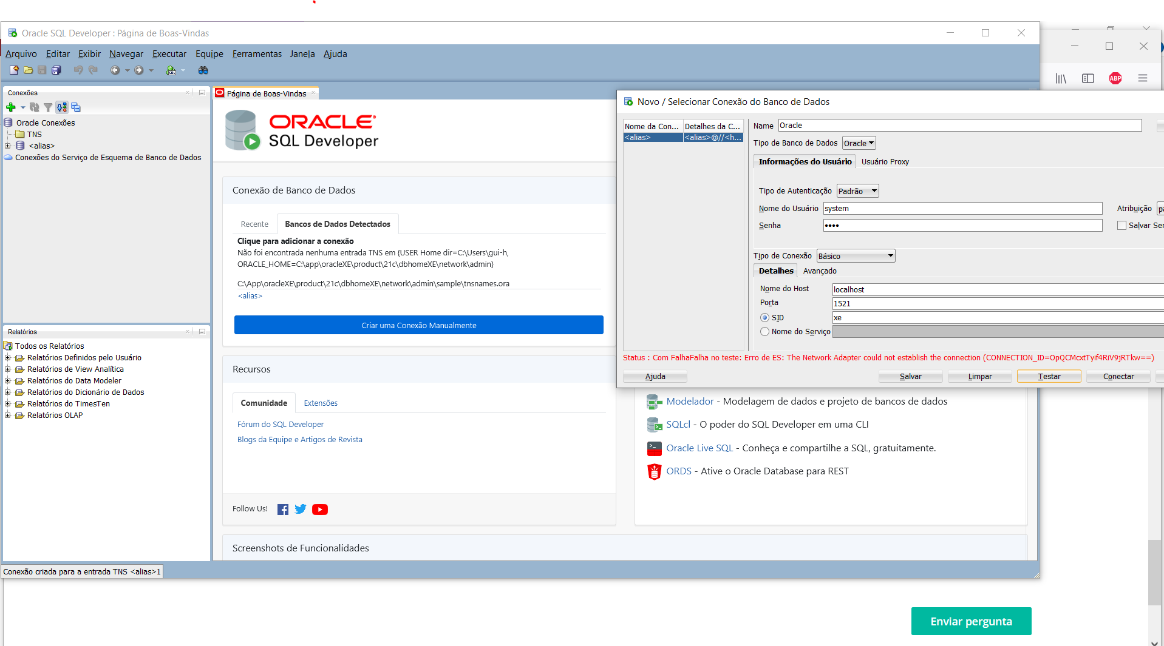Click the Redo arrow icon
Viewport: 1164px width, 646px height.
93,70
